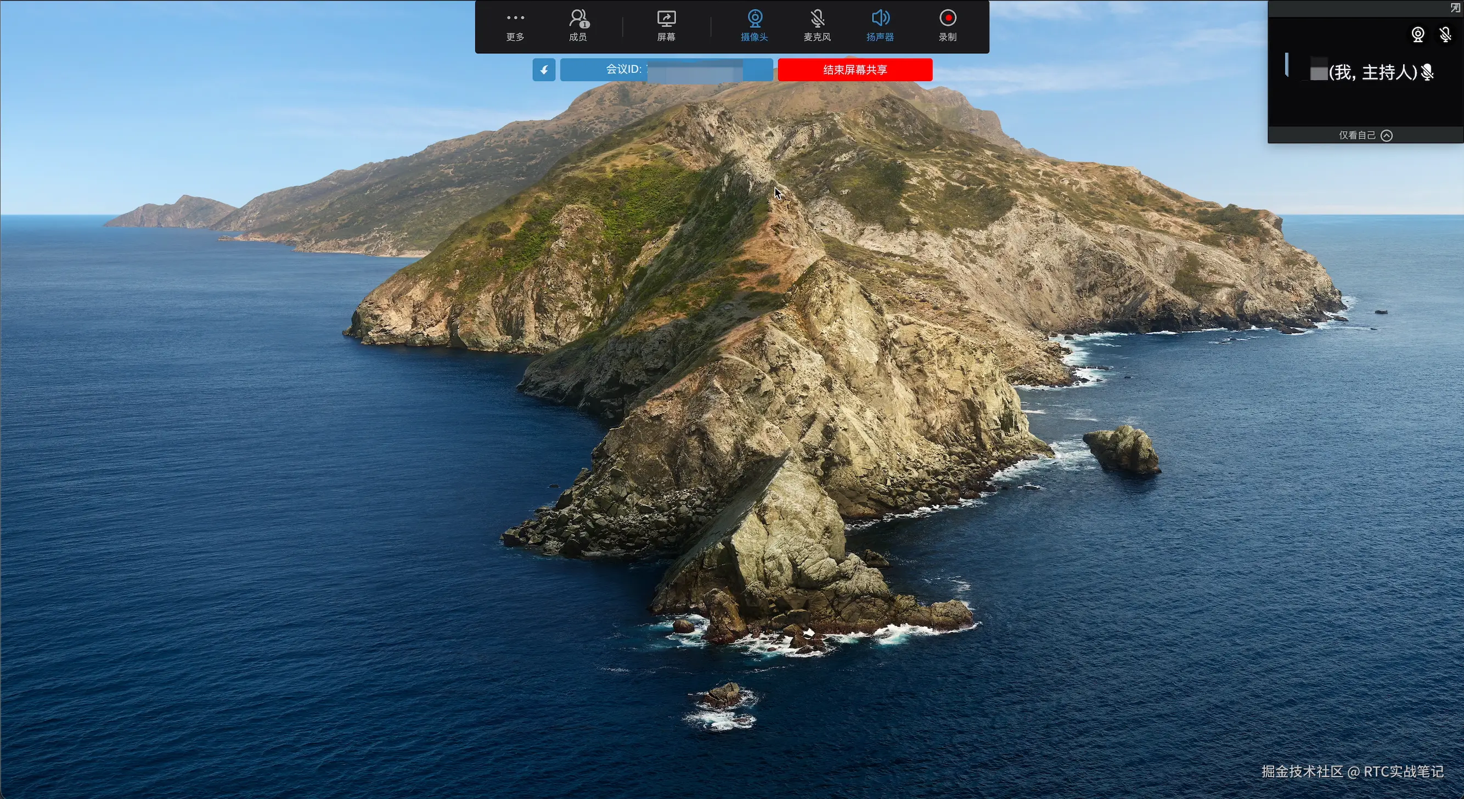Click the dark header bar of the video panel
Screen dimensions: 1464x799
(1358, 9)
